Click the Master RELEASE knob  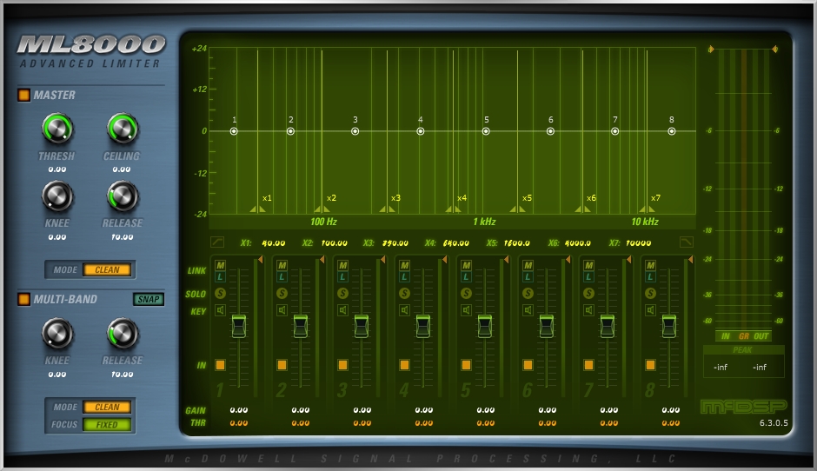click(123, 196)
